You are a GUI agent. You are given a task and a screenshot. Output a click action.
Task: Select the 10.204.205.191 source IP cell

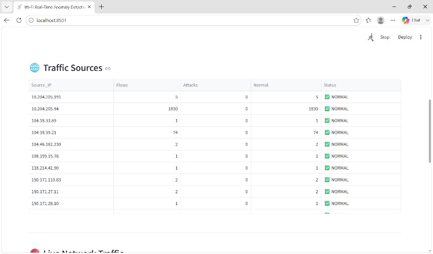click(71, 97)
